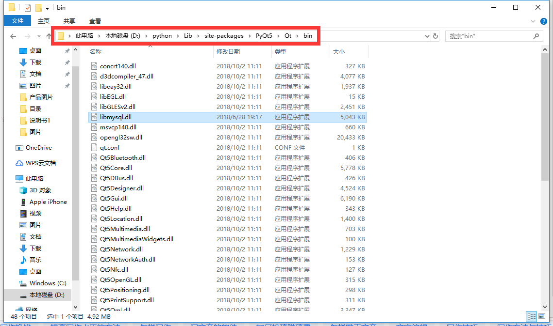This screenshot has height=326, width=553.
Task: Sort files by 类型 column header
Action: 281,52
